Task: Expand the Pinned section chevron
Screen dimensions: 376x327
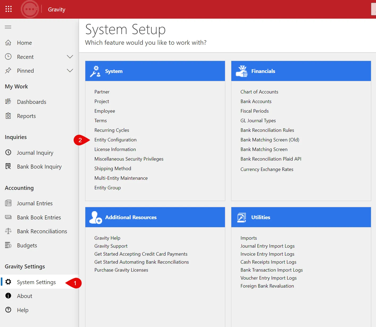Action: tap(70, 71)
